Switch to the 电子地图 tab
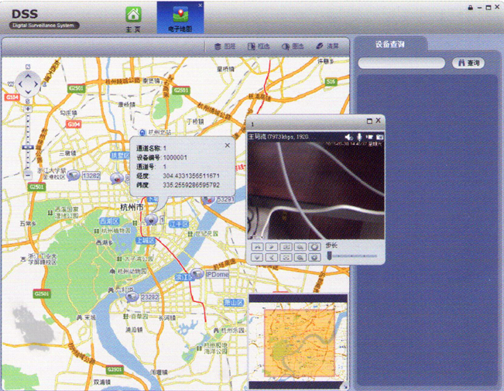This screenshot has height=391, width=504. [x=180, y=19]
